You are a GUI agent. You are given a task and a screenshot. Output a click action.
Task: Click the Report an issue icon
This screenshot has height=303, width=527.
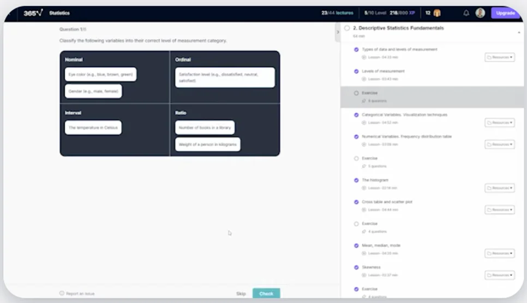pyautogui.click(x=62, y=293)
